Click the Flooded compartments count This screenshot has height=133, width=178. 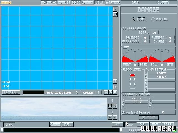(170, 38)
